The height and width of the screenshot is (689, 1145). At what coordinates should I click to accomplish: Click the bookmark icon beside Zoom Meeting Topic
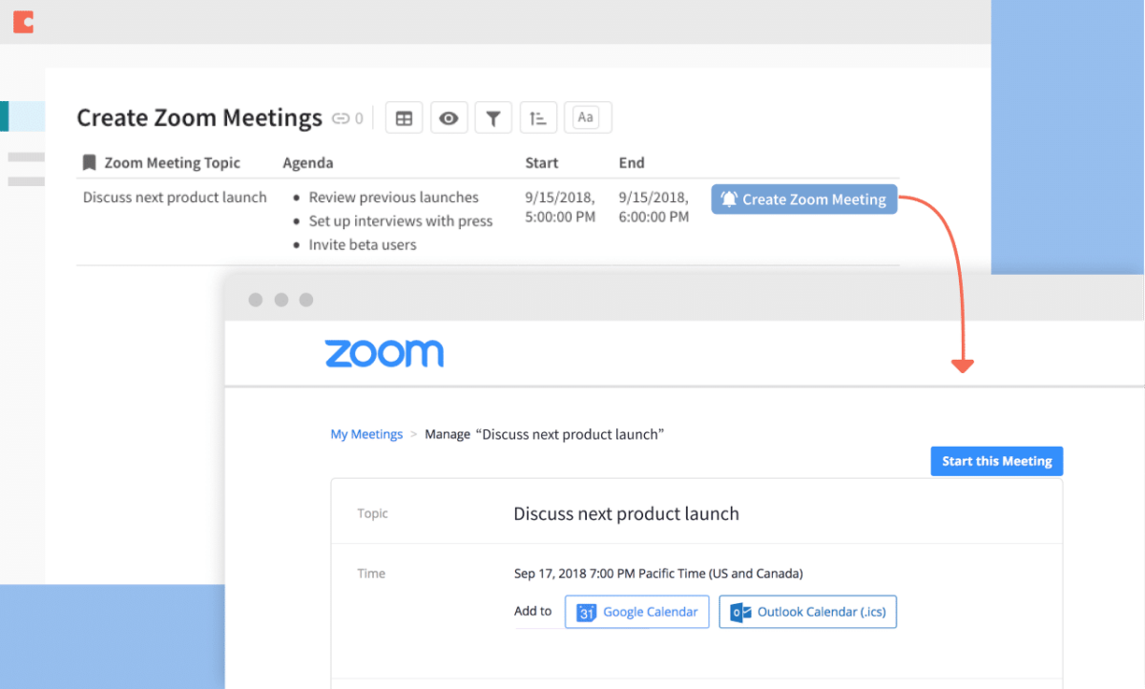pos(88,162)
